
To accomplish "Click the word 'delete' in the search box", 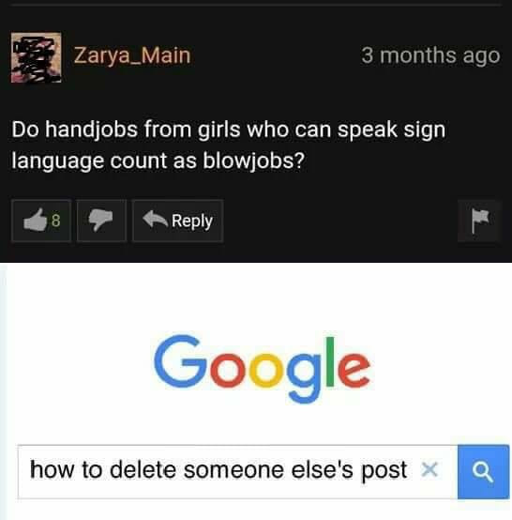I will [143, 470].
